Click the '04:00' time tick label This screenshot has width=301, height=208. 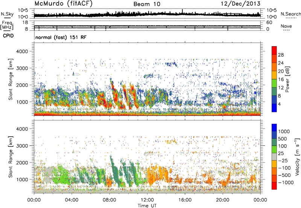tap(71, 200)
